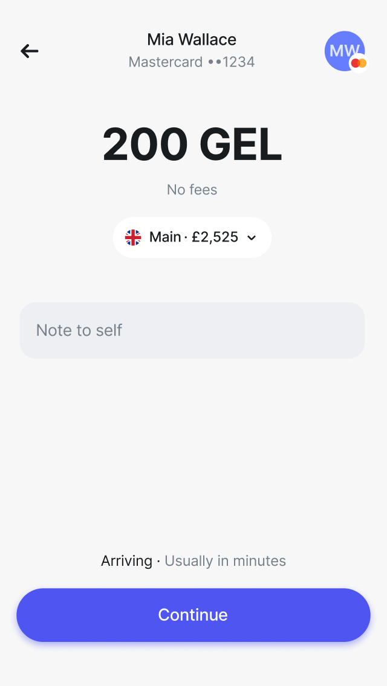Tap the 200 GEL amount to edit it

tap(192, 145)
